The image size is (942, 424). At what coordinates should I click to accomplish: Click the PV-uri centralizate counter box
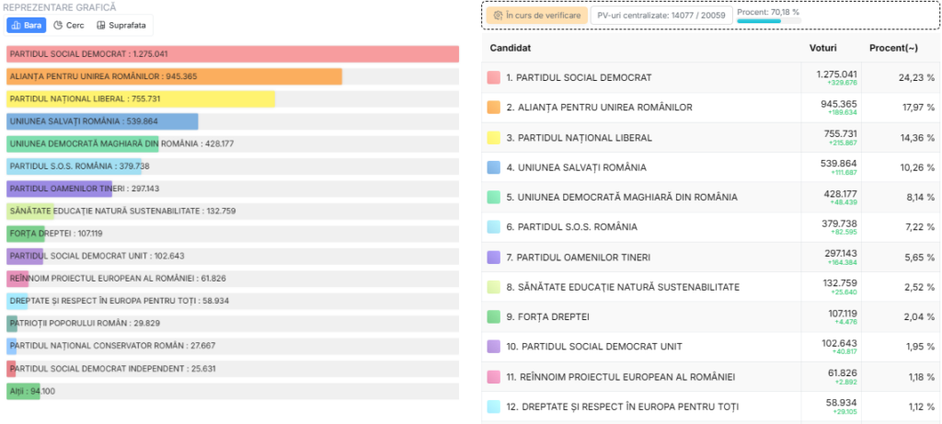click(661, 15)
